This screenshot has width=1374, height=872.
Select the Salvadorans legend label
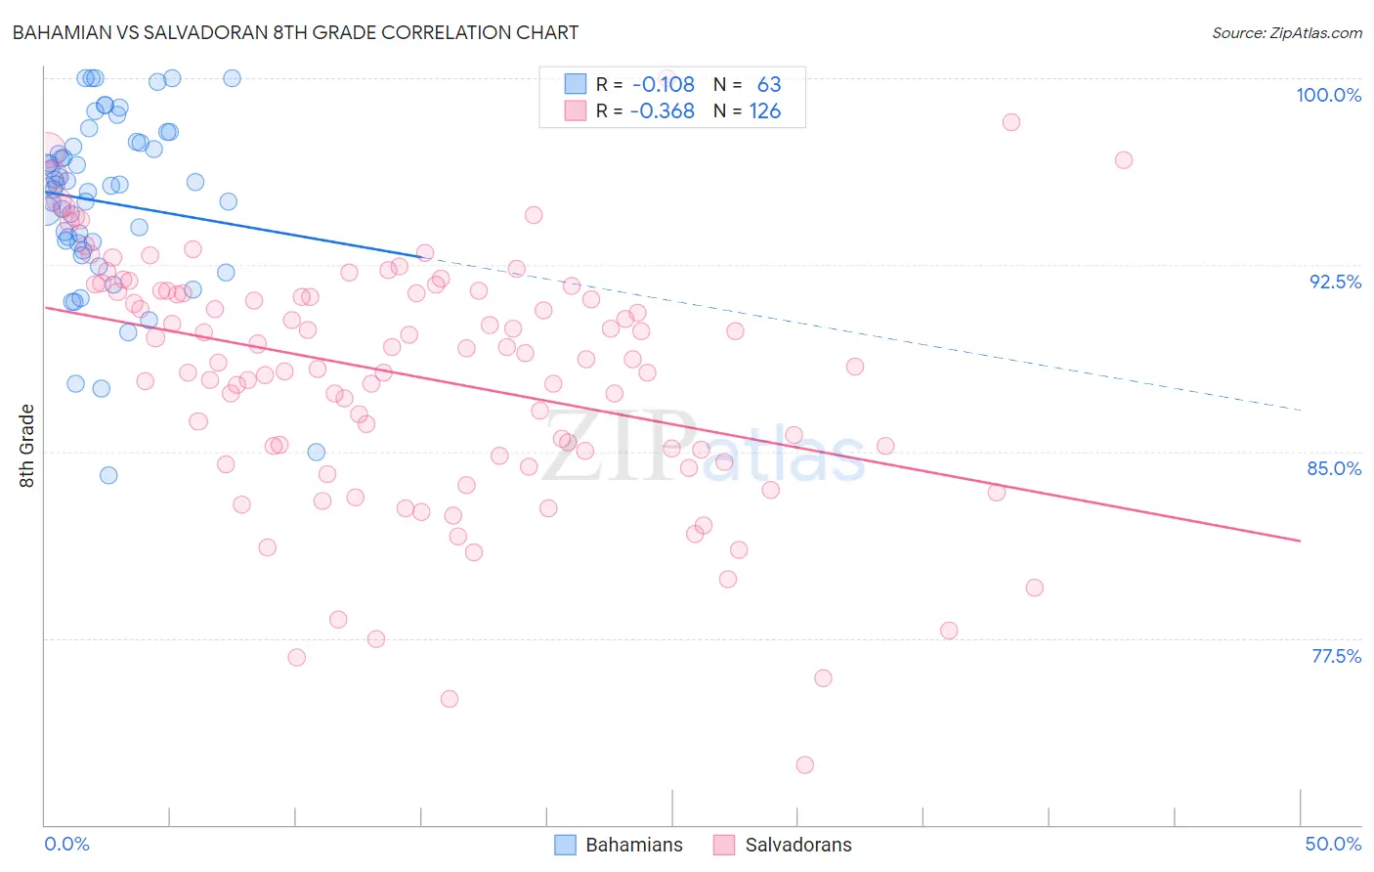click(x=798, y=845)
